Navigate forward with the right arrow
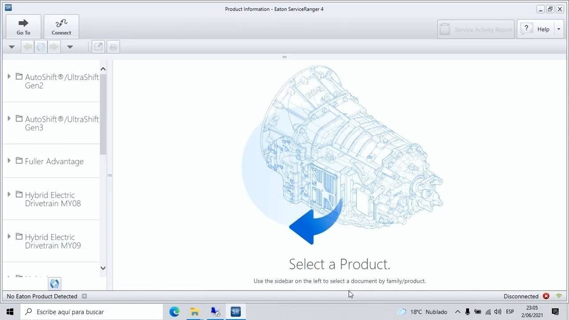 54,47
